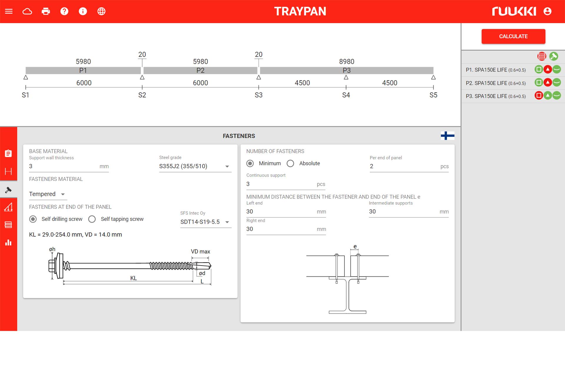
Task: Click the print icon
Action: click(x=46, y=11)
